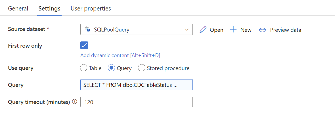Click the Open dataset button text
The image size is (335, 130).
(x=216, y=30)
